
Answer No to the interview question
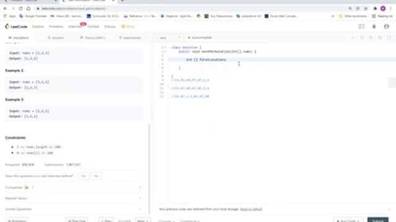point(97,176)
